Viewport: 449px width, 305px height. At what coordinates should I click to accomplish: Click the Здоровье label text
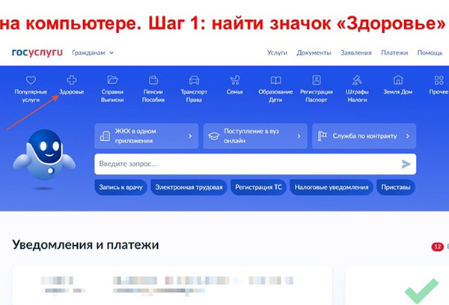click(x=72, y=92)
